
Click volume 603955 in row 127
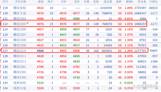click(107, 51)
